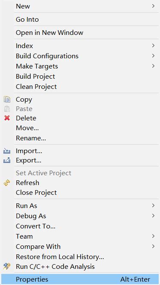
Task: Open the Debug As submenu arrow
Action: pyautogui.click(x=153, y=216)
